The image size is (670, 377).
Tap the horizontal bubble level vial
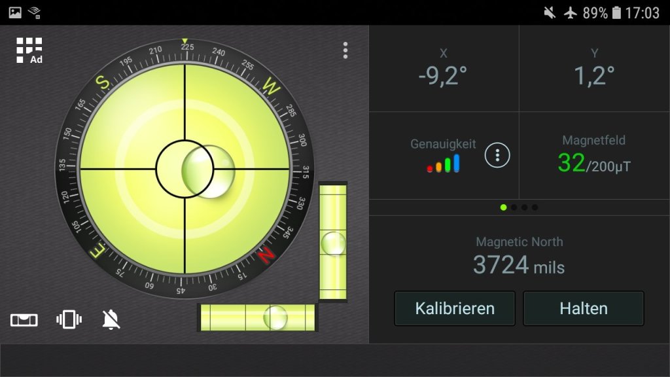[x=258, y=317]
